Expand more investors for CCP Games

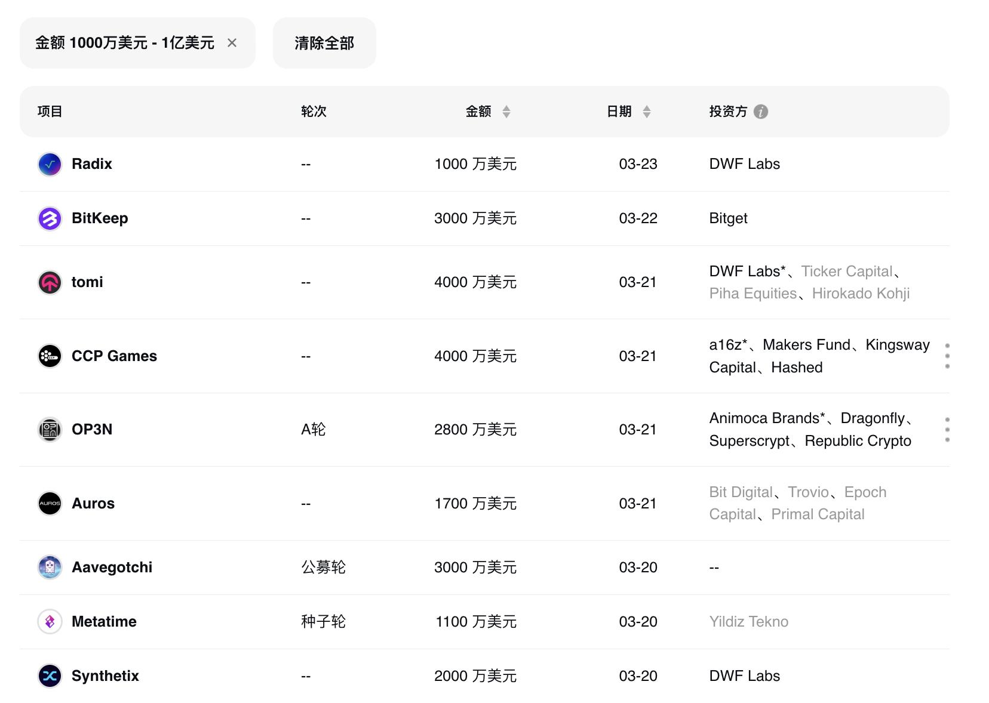coord(947,356)
